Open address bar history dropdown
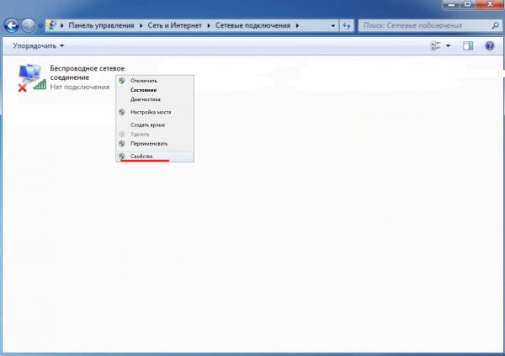 pos(333,25)
